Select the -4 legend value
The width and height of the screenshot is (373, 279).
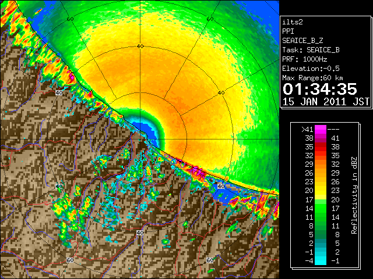coord(309,261)
